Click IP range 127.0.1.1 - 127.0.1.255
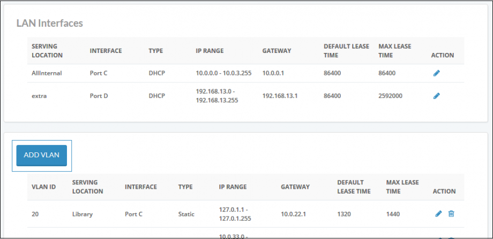 (235, 214)
